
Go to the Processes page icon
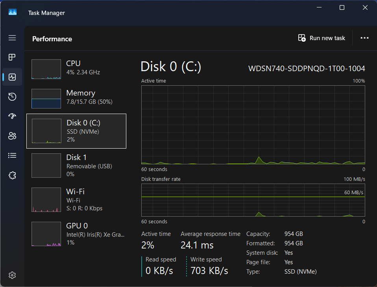coord(12,57)
